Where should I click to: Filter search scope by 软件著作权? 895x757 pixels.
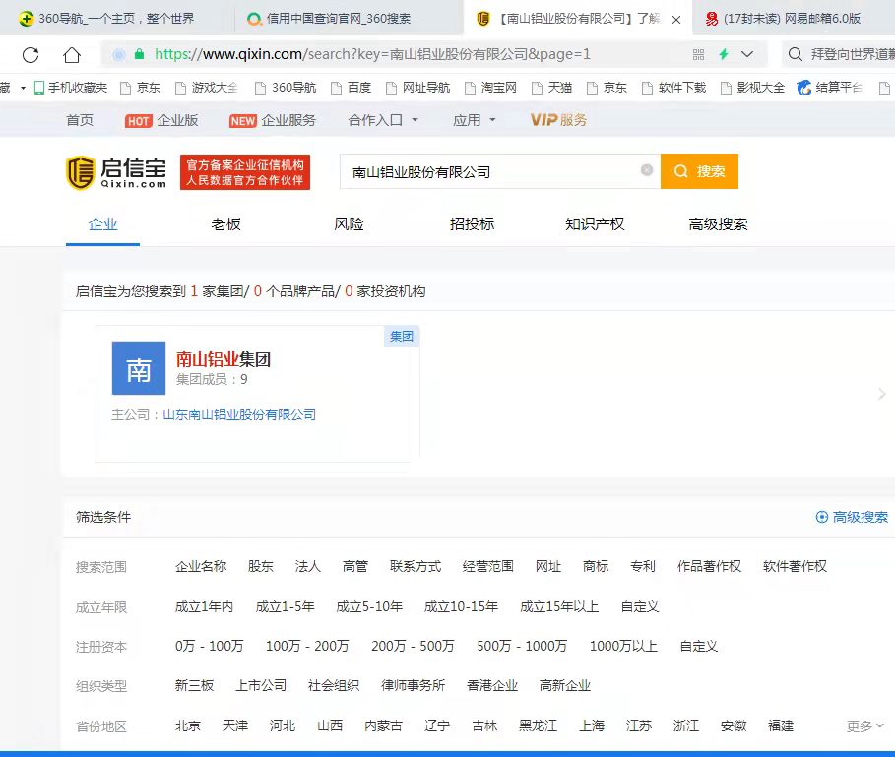[x=795, y=566]
